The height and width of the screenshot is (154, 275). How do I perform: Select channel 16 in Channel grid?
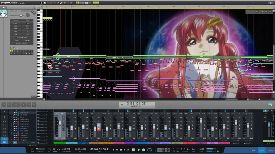(32, 54)
